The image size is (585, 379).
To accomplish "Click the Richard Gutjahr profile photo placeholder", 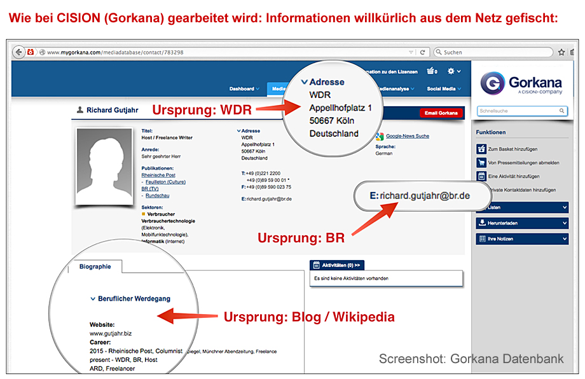I will pos(104,167).
